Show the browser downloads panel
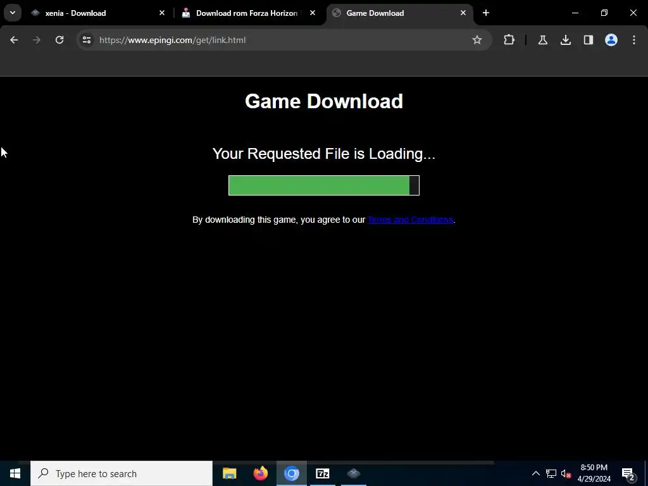This screenshot has width=648, height=486. 565,40
